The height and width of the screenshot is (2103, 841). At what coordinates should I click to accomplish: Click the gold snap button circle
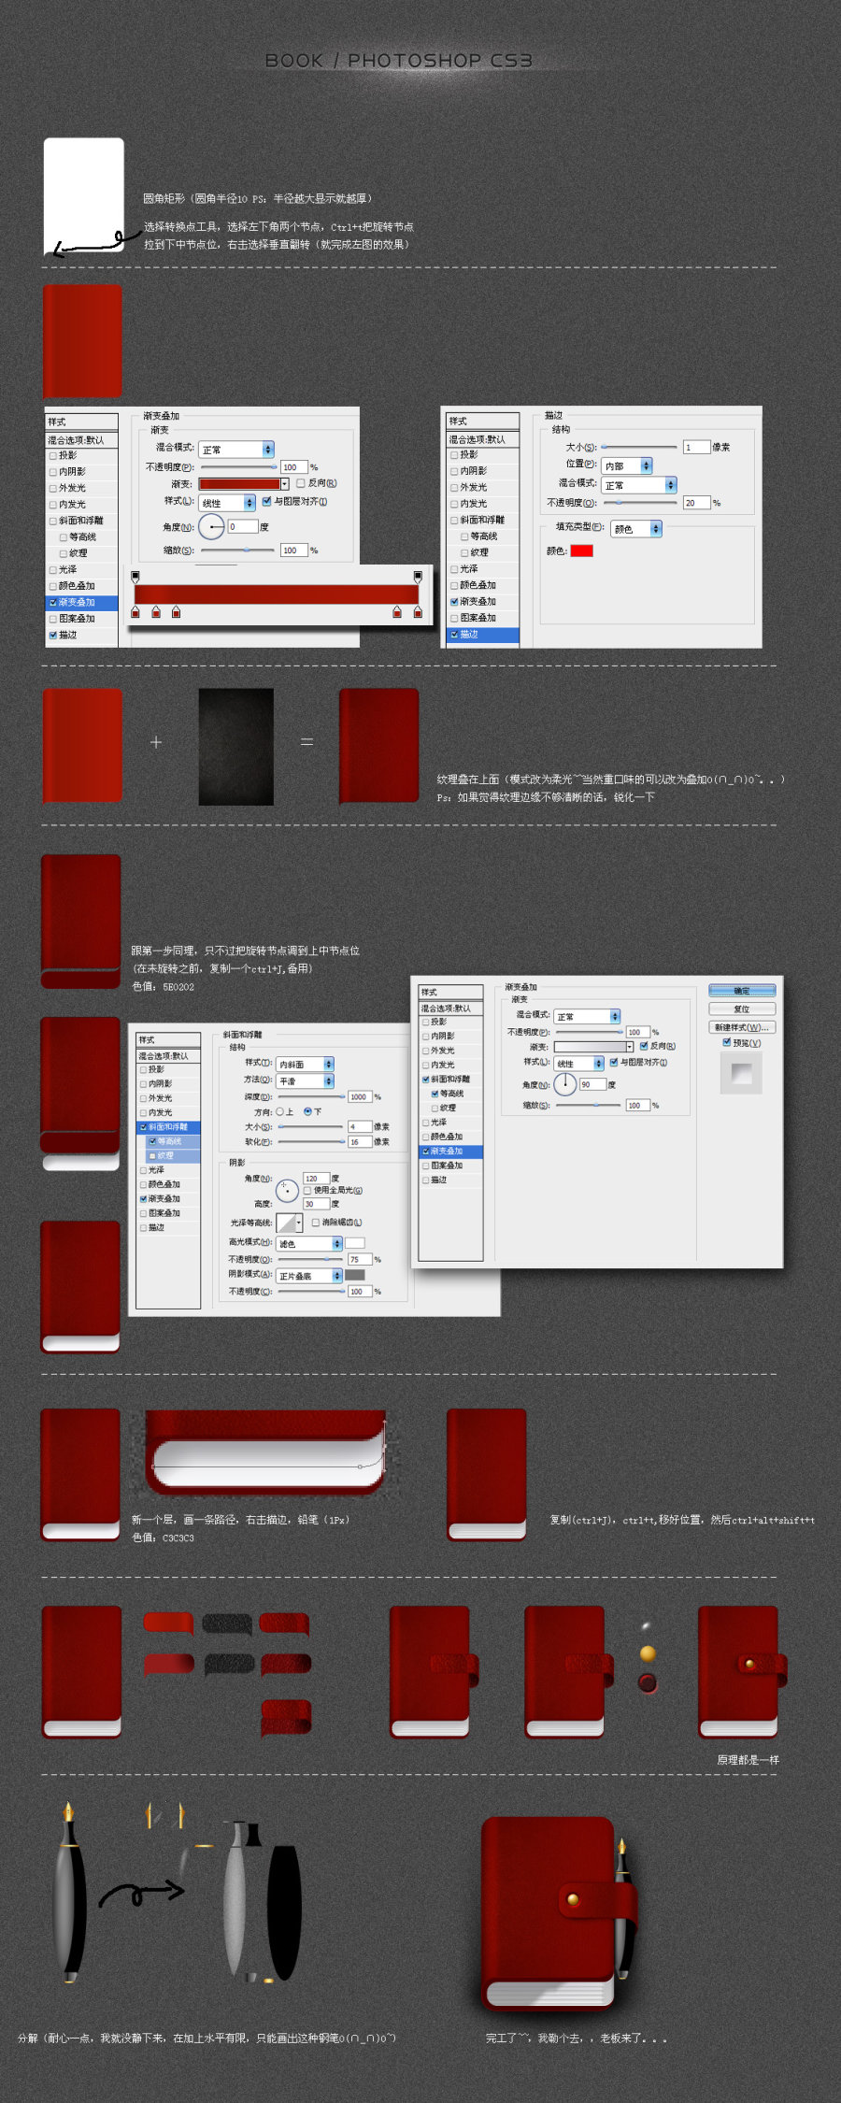point(648,1653)
